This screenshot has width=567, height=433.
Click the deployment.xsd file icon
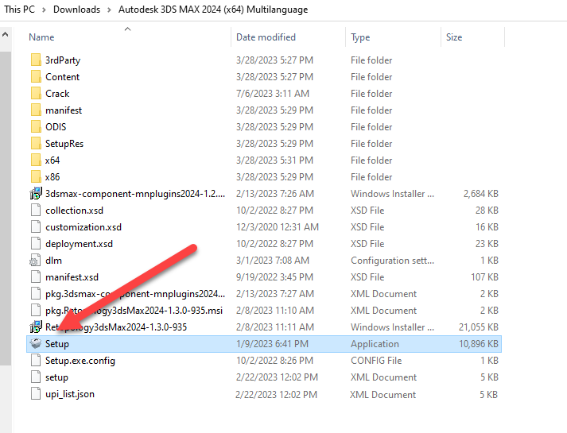(36, 243)
